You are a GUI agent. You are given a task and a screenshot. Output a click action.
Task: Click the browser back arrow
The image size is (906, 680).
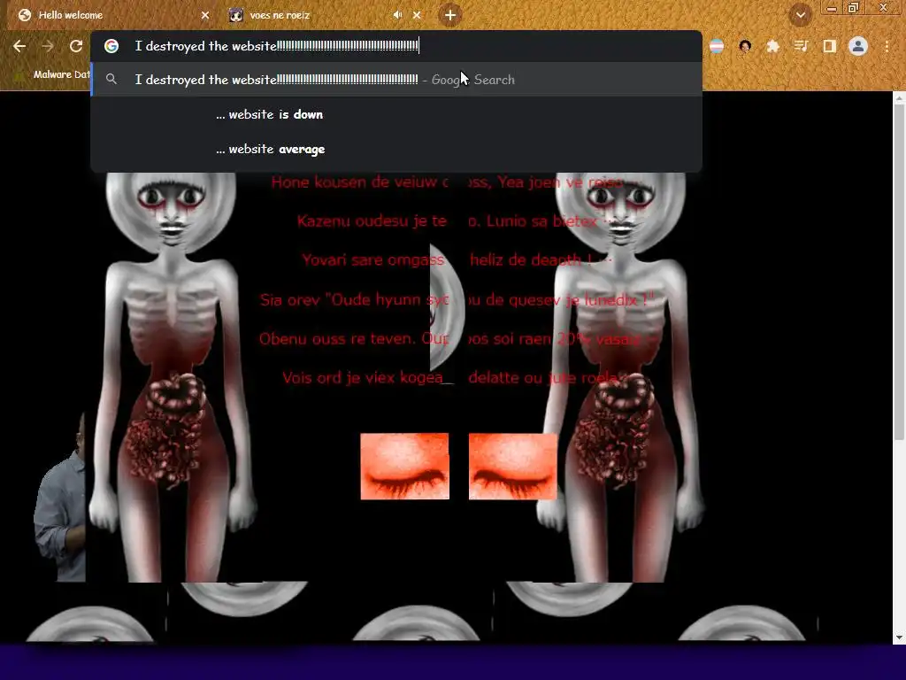tap(19, 46)
